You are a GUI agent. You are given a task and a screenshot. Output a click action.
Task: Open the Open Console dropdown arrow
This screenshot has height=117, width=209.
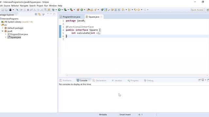(205, 80)
